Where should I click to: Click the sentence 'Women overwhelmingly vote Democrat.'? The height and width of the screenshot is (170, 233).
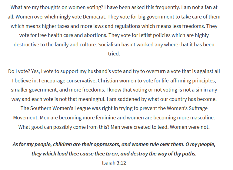point(61,17)
